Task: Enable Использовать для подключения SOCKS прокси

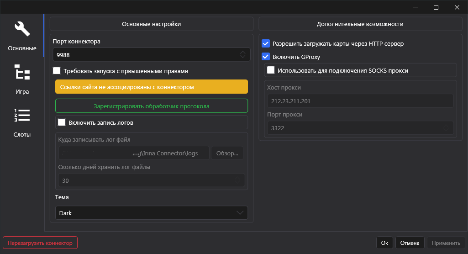Action: pos(271,70)
